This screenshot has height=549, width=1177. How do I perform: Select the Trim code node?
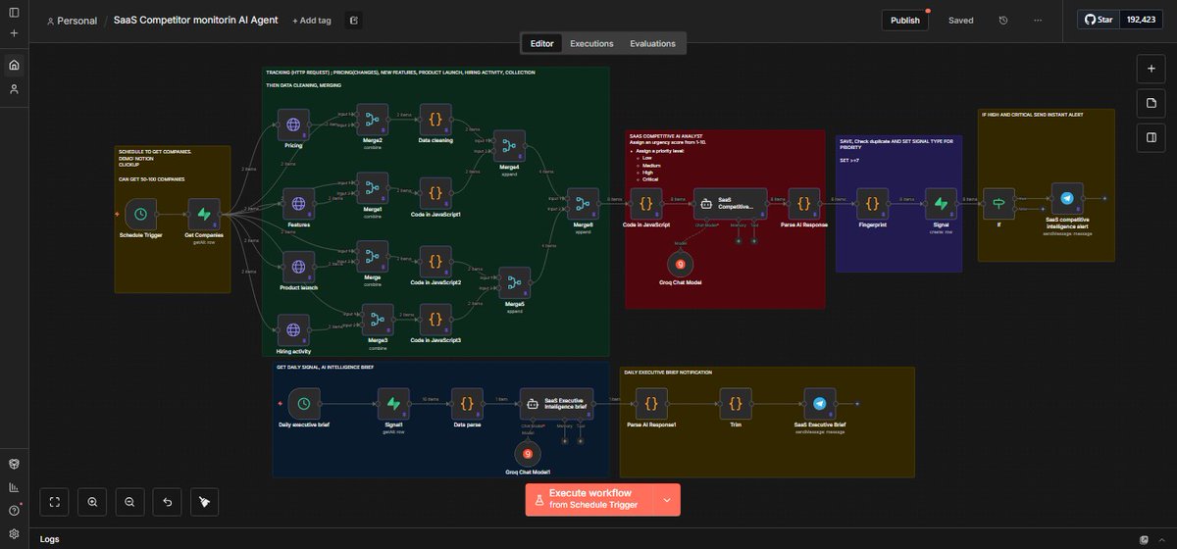pos(736,403)
